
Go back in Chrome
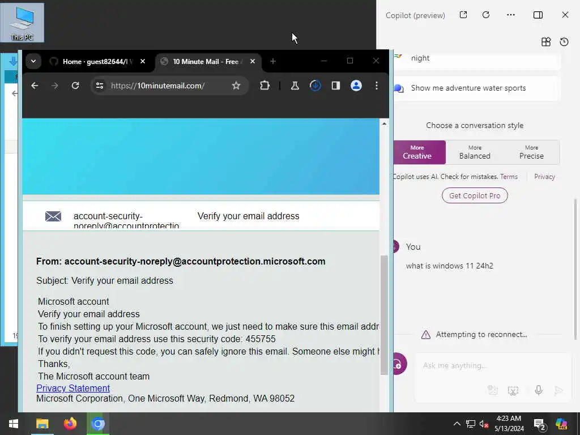tap(35, 86)
